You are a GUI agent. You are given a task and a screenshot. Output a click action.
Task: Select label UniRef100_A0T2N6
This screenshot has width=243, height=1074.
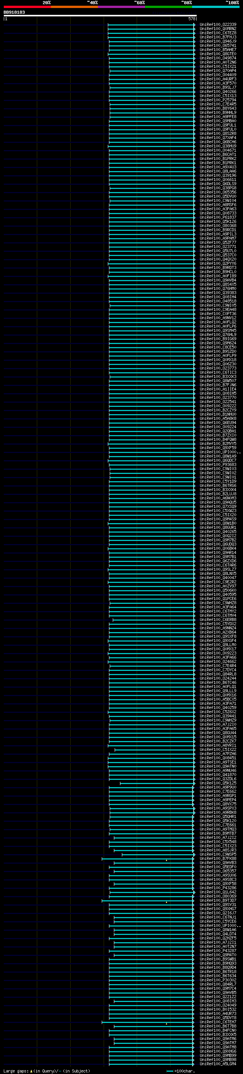click(218, 62)
